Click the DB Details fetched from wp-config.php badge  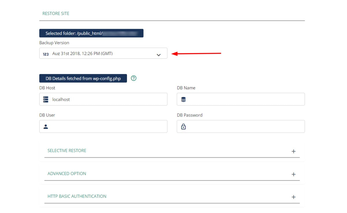pyautogui.click(x=83, y=78)
